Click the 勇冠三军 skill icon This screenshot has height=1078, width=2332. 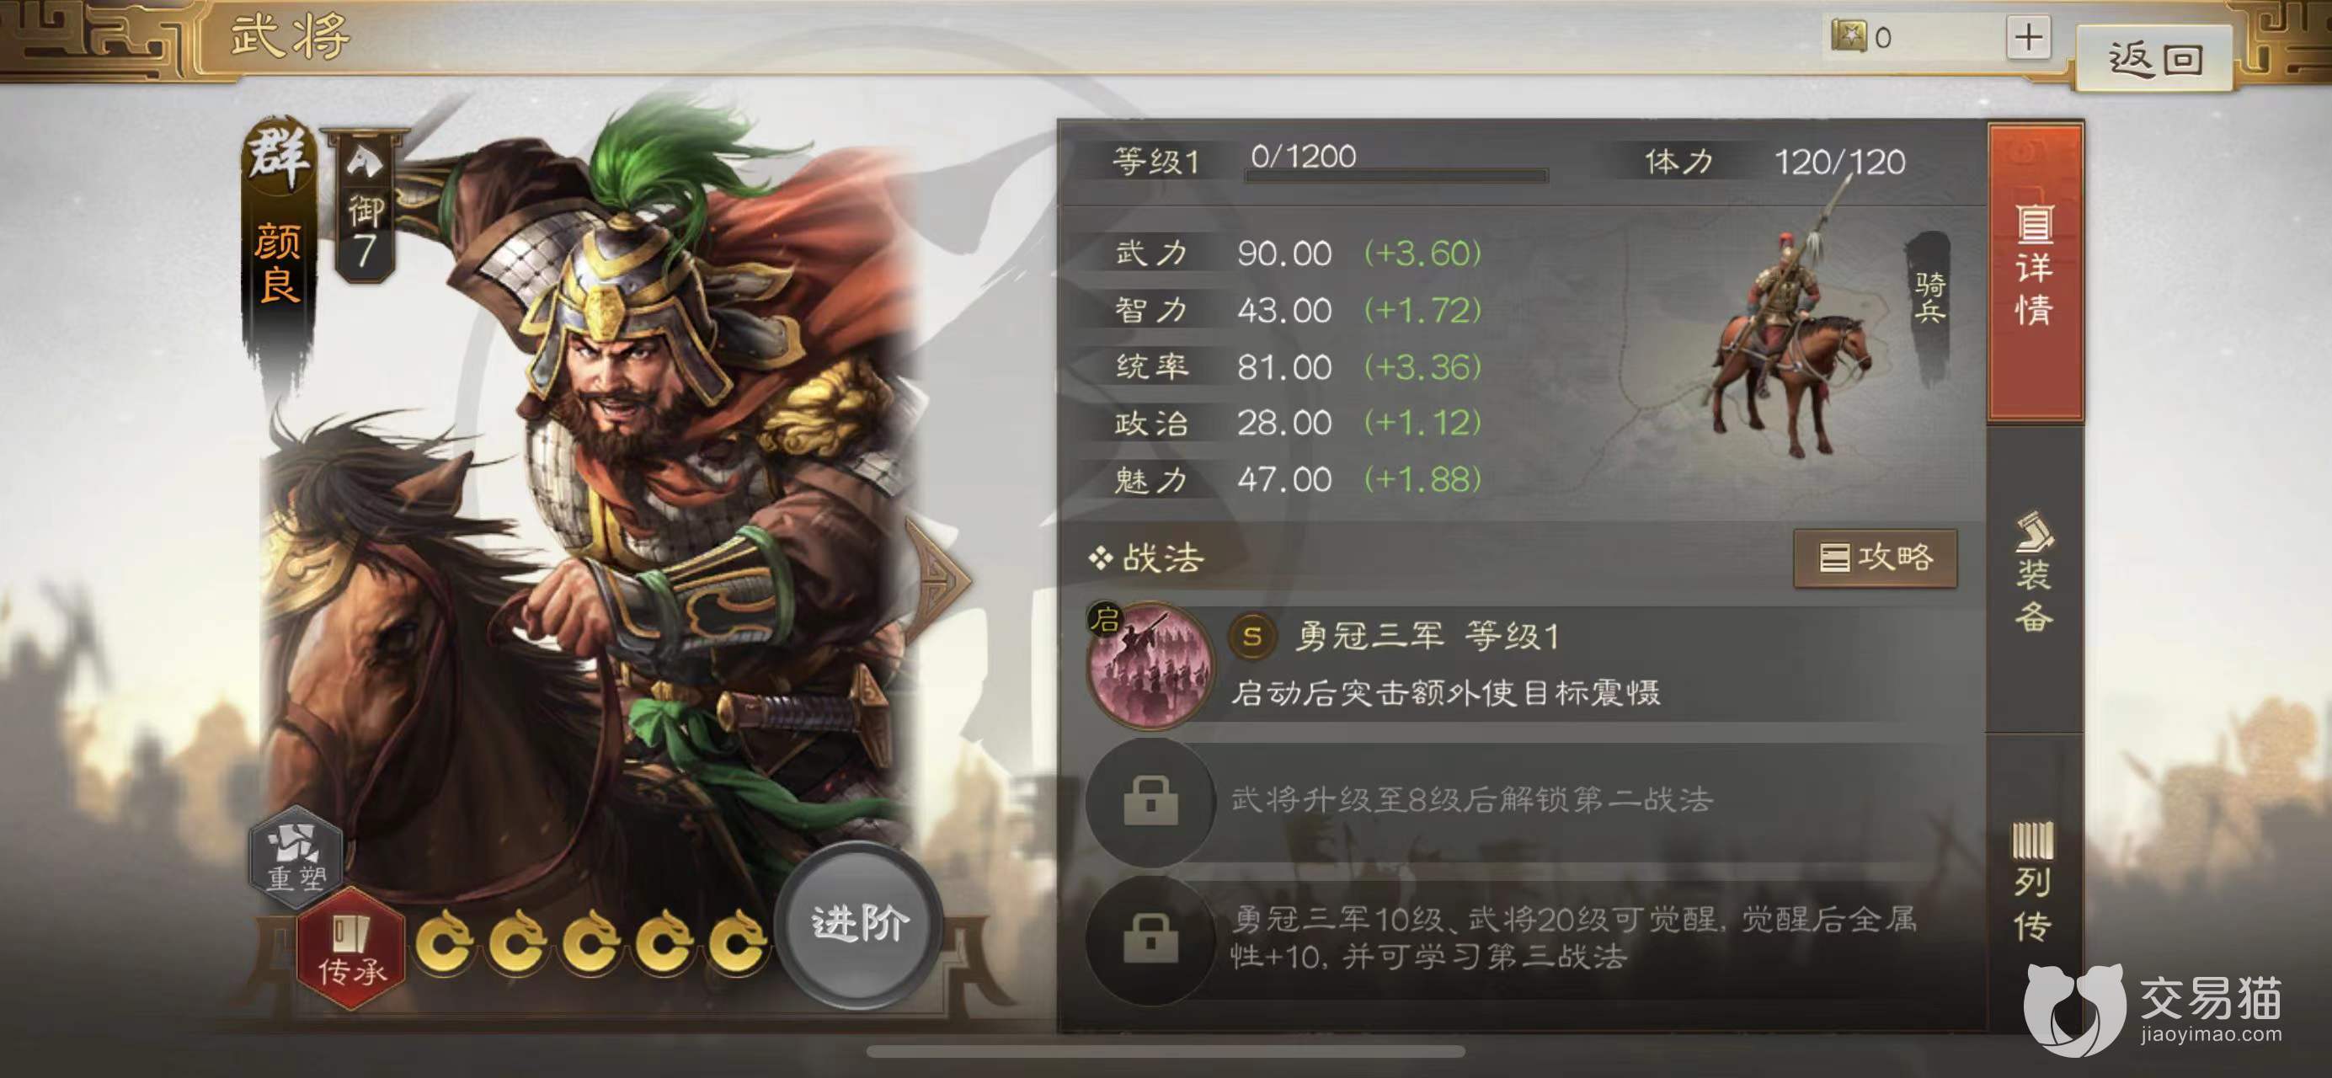pyautogui.click(x=1150, y=664)
